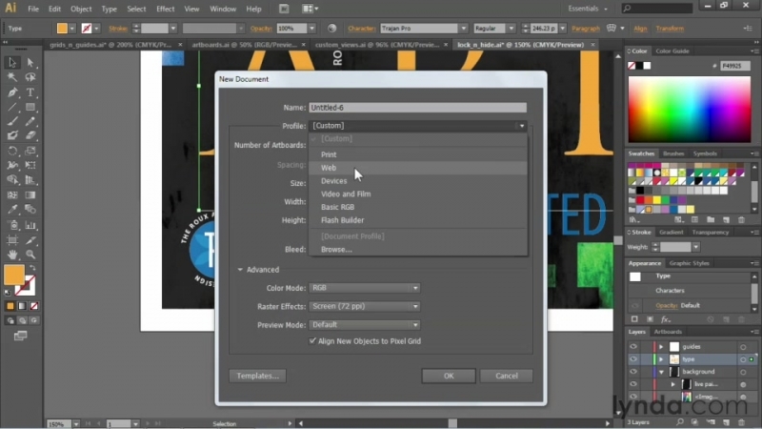Hide the live paint sublayer
The image size is (762, 429).
tap(633, 384)
